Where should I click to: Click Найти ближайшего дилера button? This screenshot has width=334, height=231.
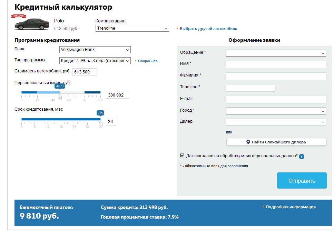point(276,142)
